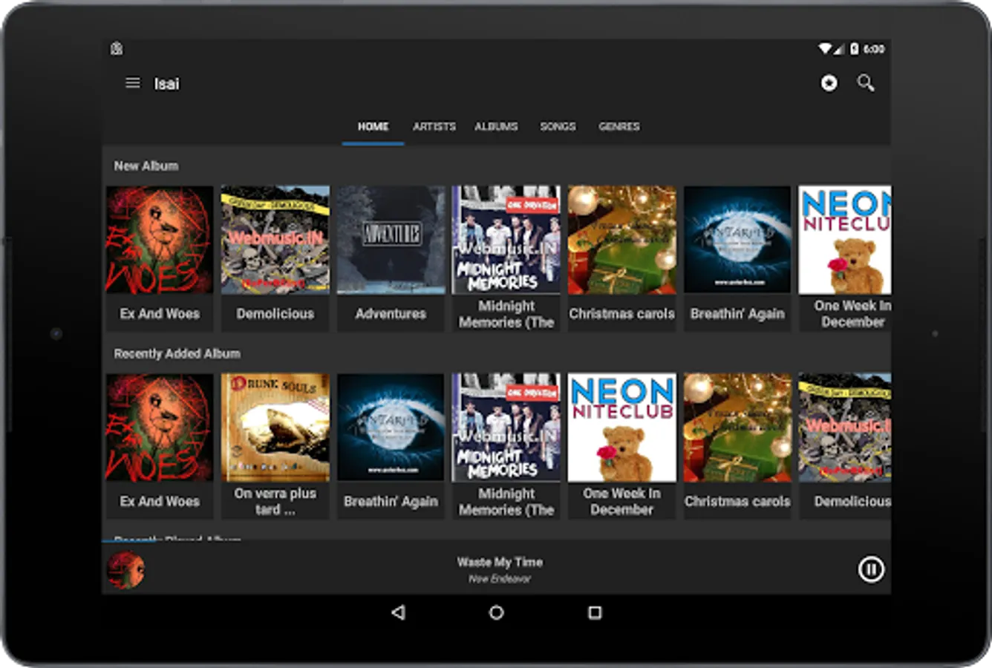The height and width of the screenshot is (668, 992).
Task: Tap the Android recent apps square button
Action: 594,612
